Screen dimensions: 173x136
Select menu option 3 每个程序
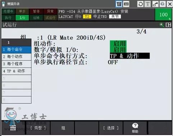coord(17,64)
